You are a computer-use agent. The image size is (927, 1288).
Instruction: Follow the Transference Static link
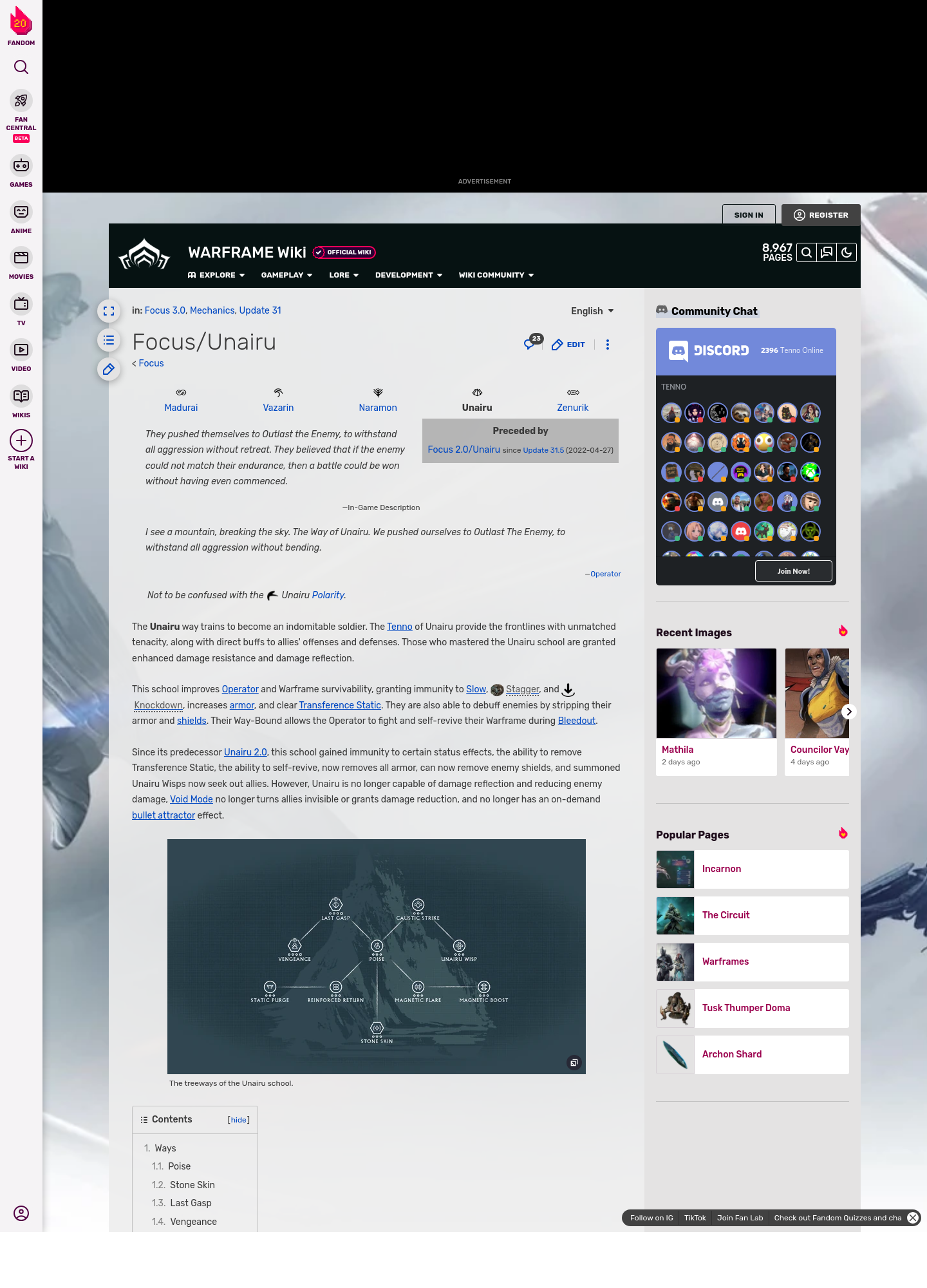pos(340,705)
